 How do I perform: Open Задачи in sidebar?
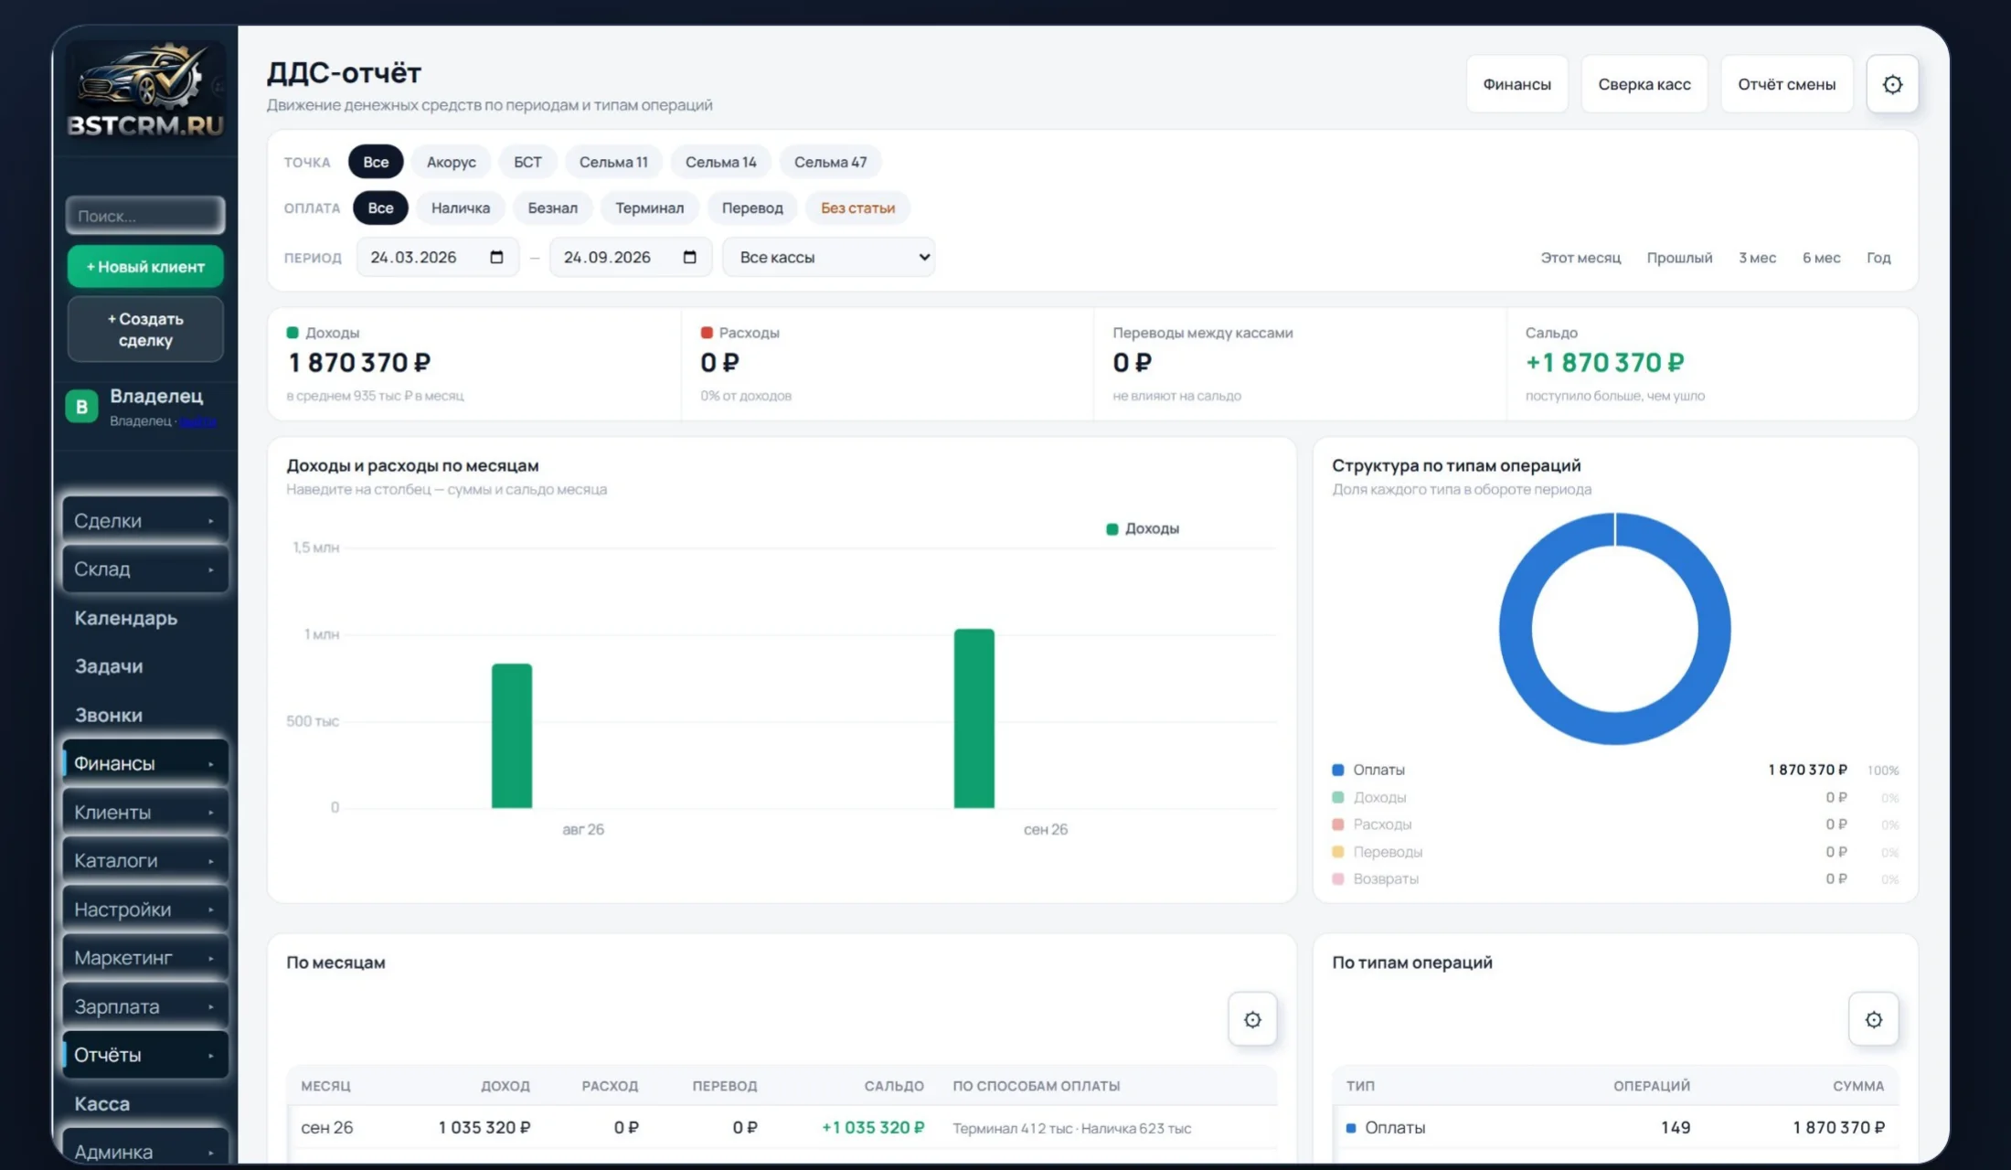(109, 666)
